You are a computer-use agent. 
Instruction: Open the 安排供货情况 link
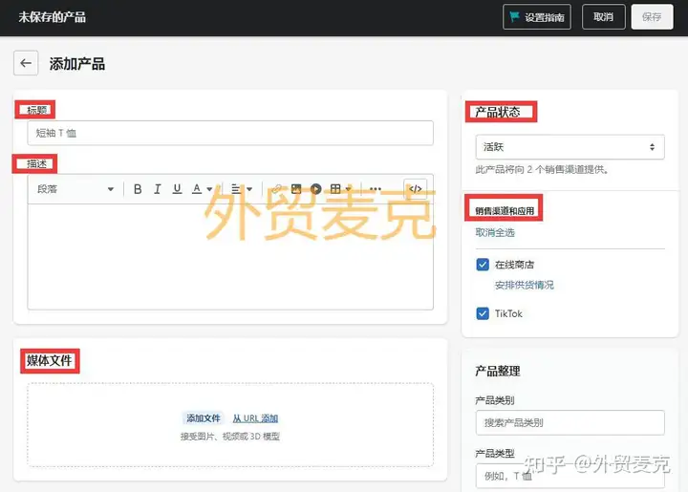click(525, 285)
